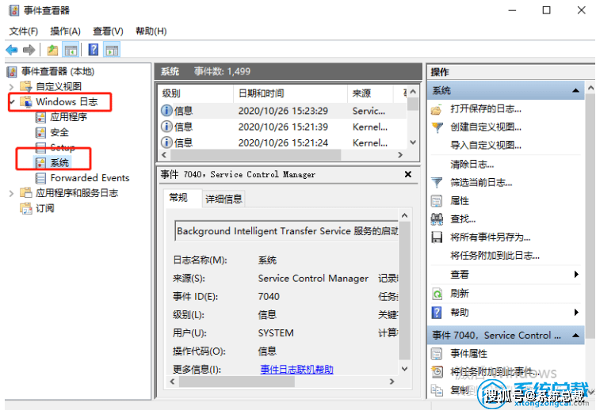Viewport: 596px width, 410px height.
Task: Click 打开保存的日志 action
Action: [x=485, y=109]
